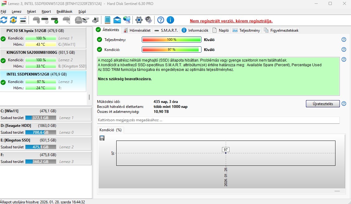351x204 pixels.
Task: Click the help icon beside Teljesítmény row
Action: click(x=344, y=39)
